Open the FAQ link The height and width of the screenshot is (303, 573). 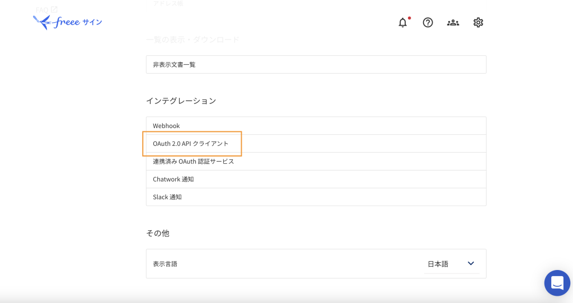coord(42,10)
